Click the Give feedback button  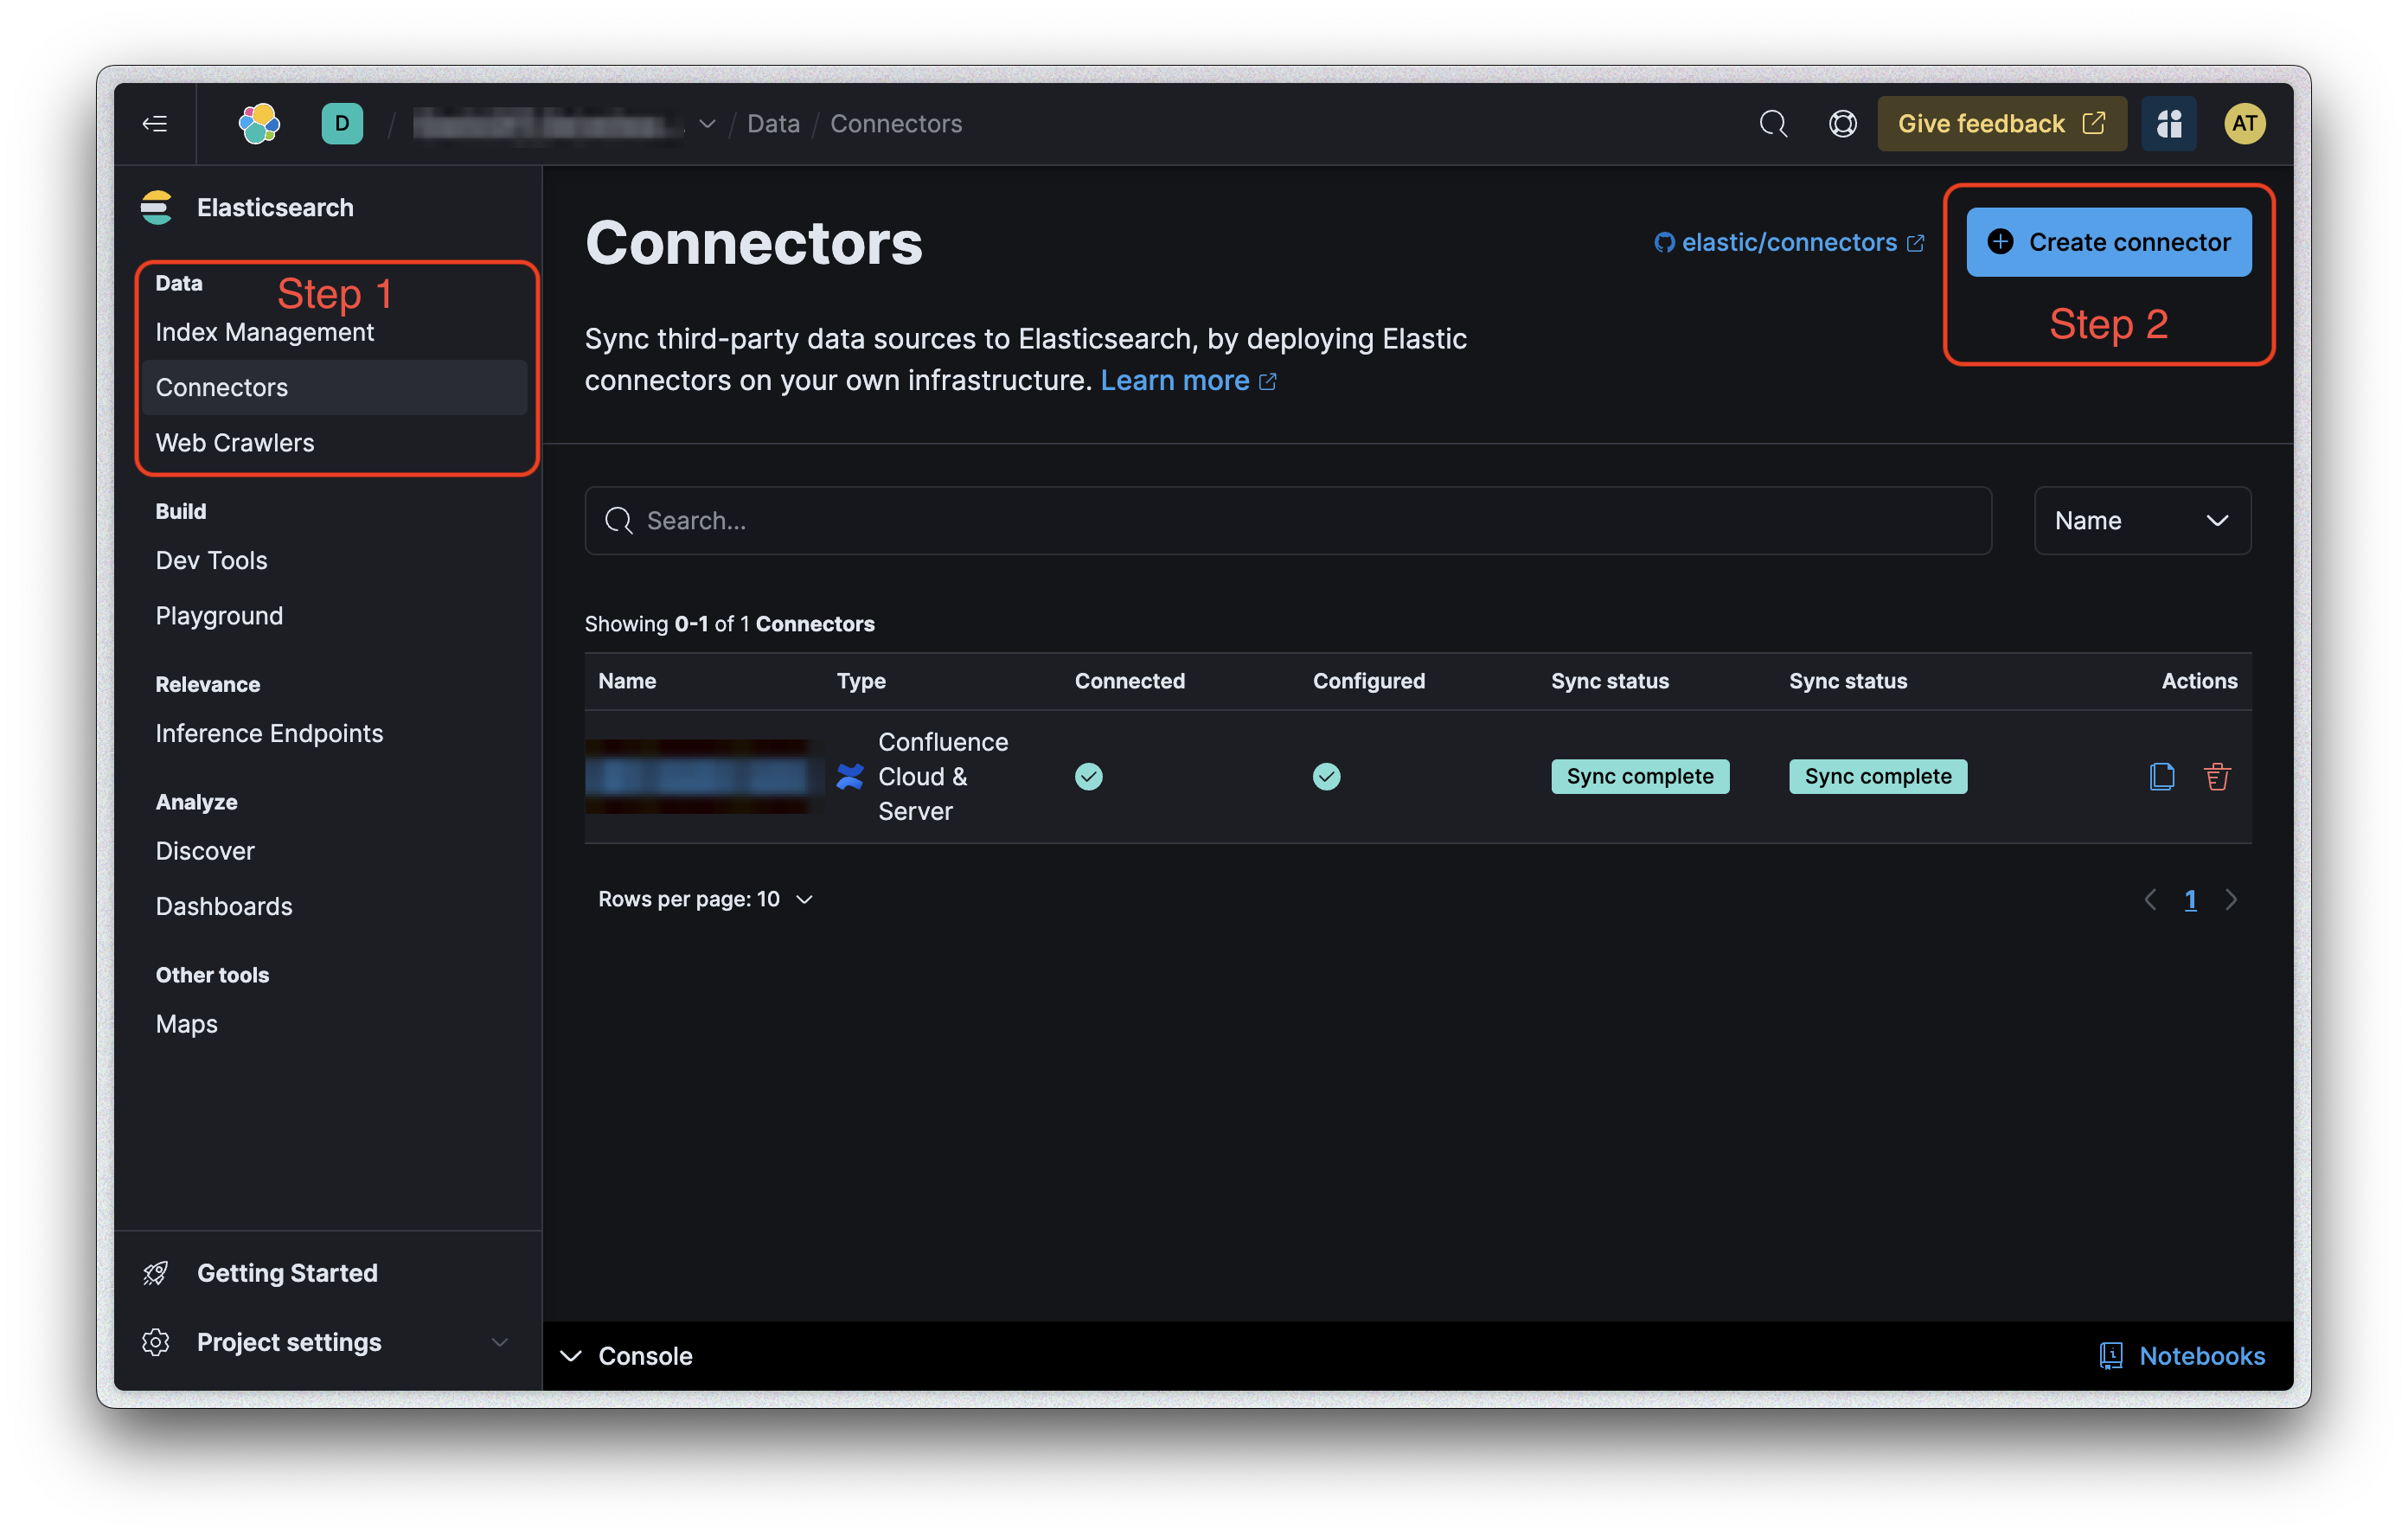pos(2002,124)
